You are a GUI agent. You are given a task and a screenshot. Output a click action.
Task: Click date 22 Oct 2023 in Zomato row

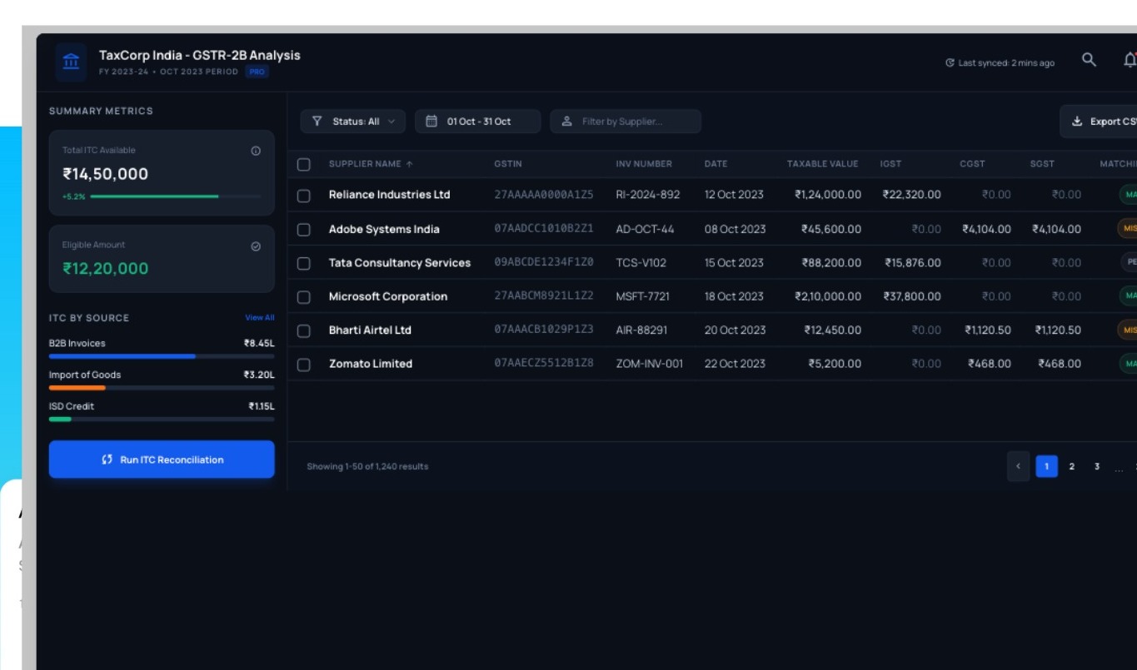point(735,364)
